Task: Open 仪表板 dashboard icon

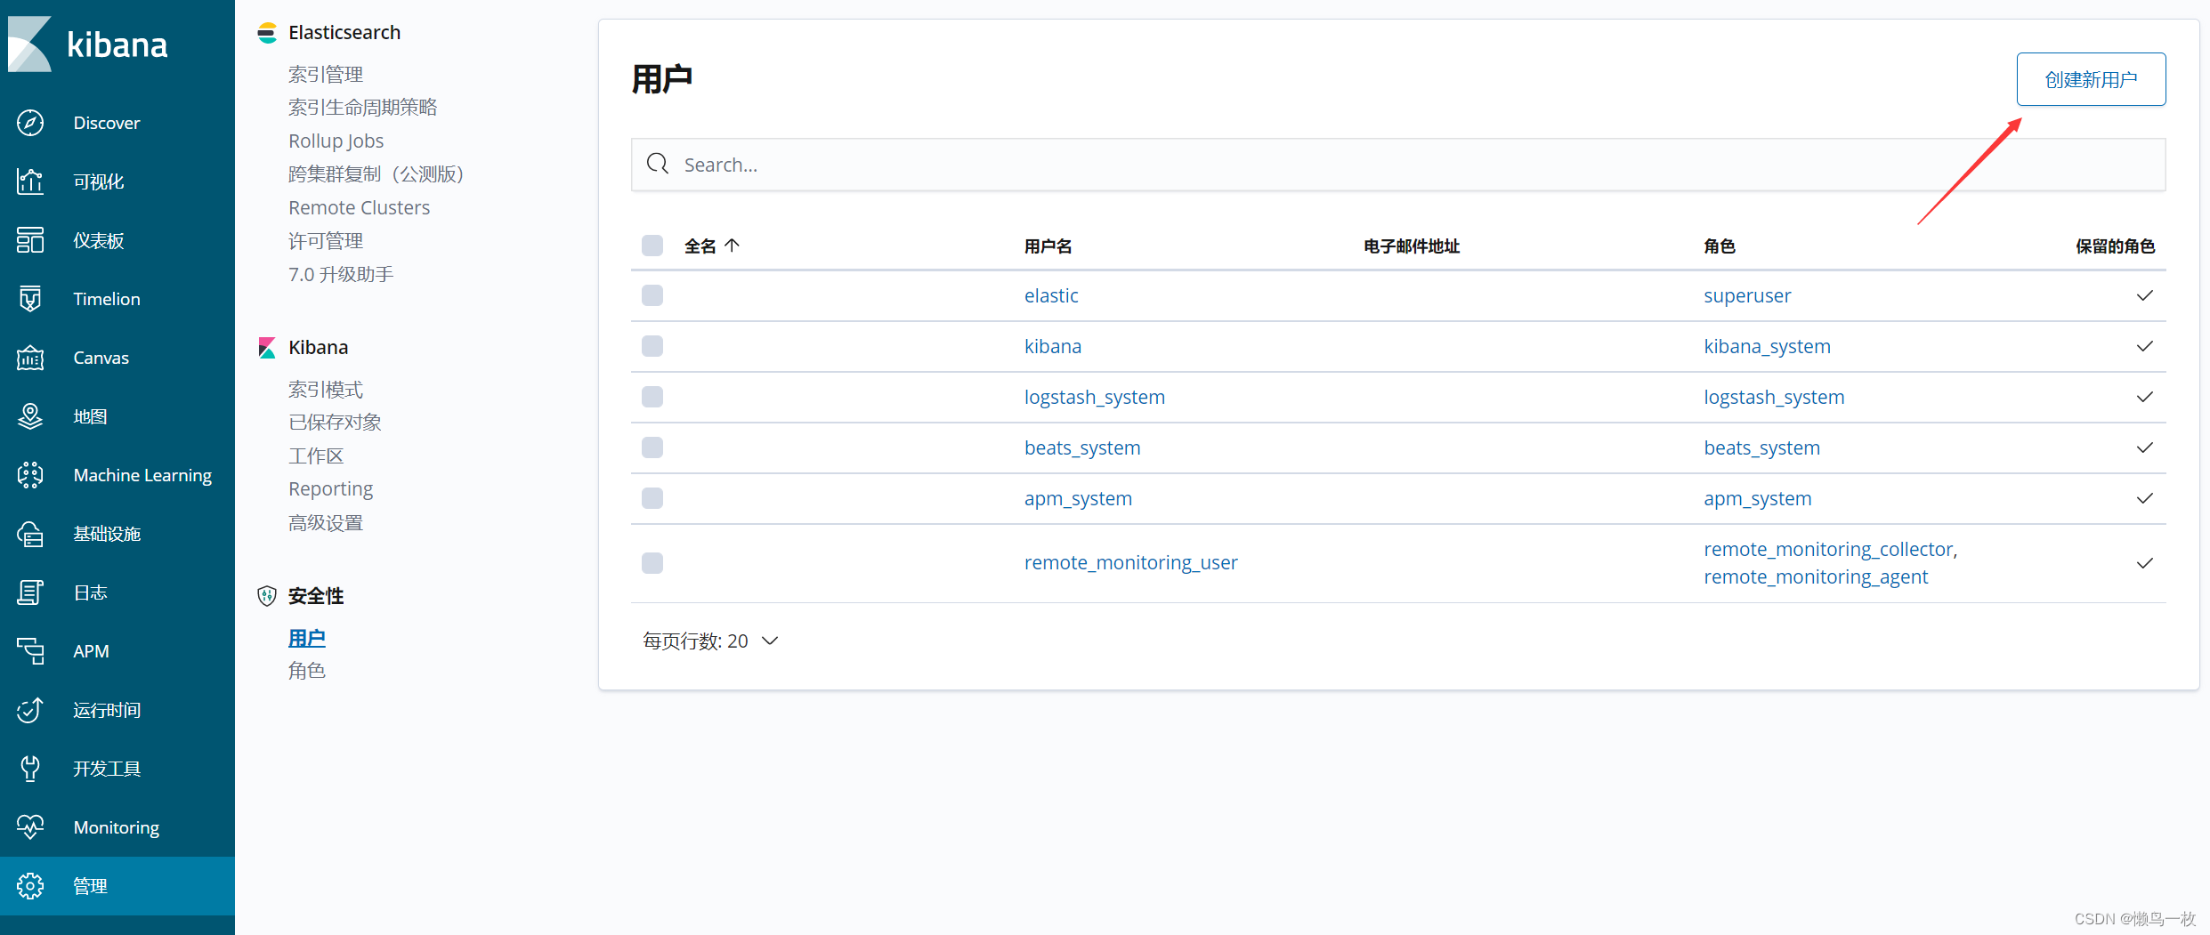Action: tap(30, 240)
